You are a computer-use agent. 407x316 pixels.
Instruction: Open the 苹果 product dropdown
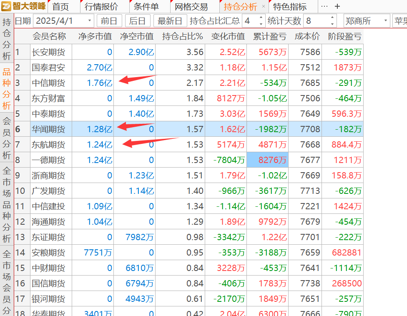(400, 21)
